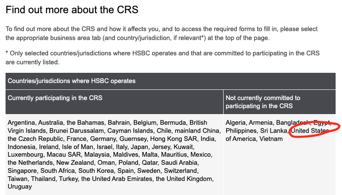Click "Sri Lanka" in the non-participating column
Screen dimensions: 342x195
pos(274,131)
